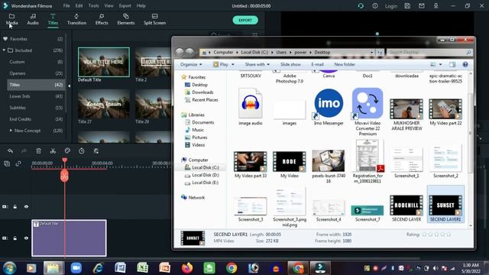Toggle lock on the upper video track
Image resolution: width=489 pixels, height=275 pixels.
tap(15, 207)
